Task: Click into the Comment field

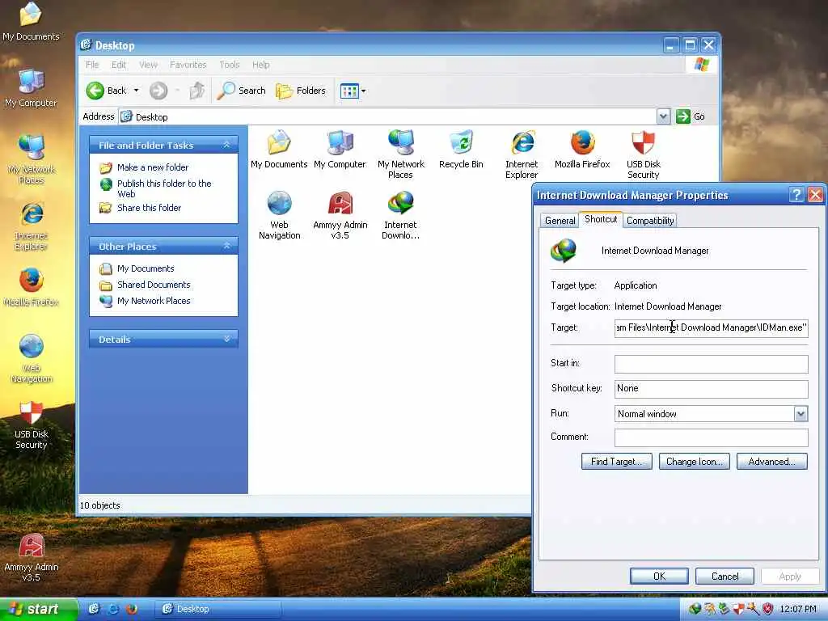Action: [711, 437]
